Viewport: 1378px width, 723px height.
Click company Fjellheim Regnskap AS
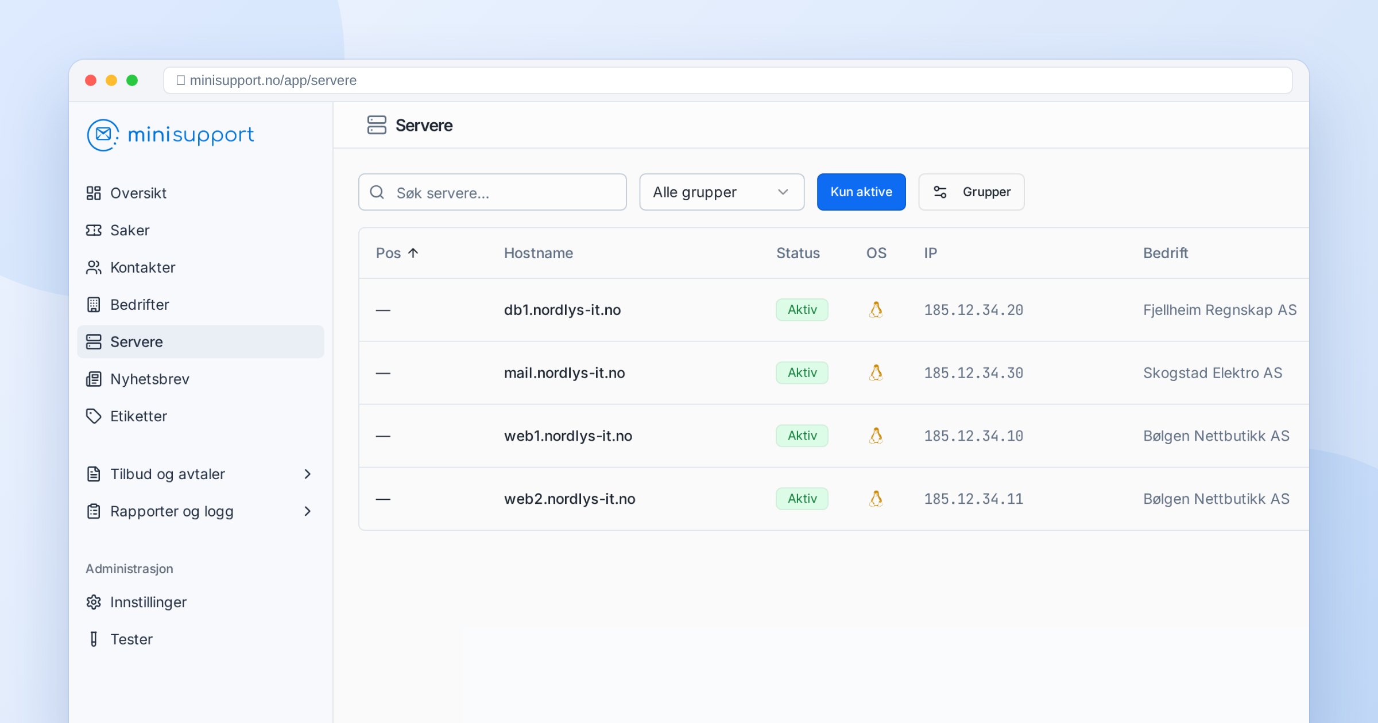(x=1220, y=310)
